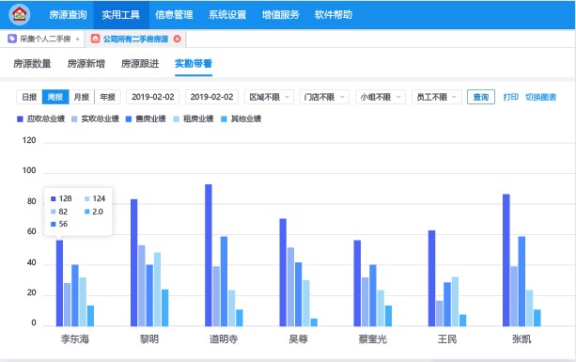Open the 房源查询 menu
Screen dimensions: 576x362
point(68,15)
